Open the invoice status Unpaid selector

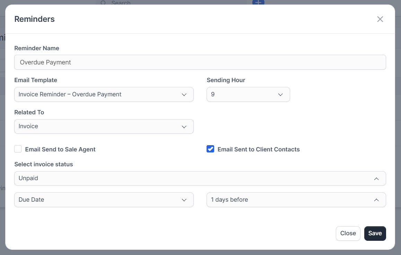[200, 178]
